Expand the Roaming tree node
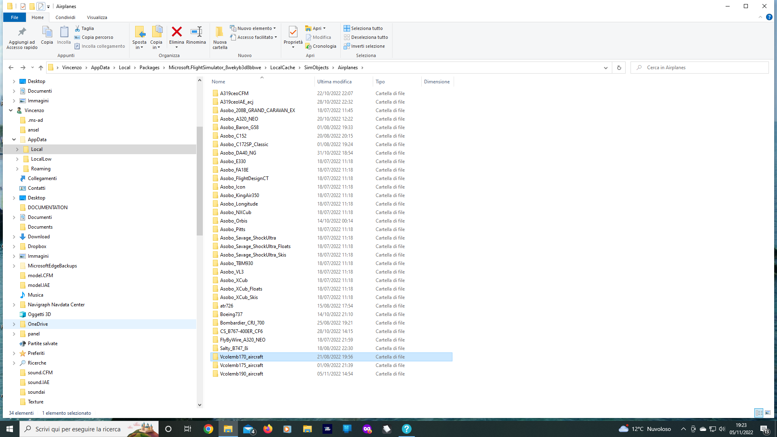777x437 pixels. (17, 169)
